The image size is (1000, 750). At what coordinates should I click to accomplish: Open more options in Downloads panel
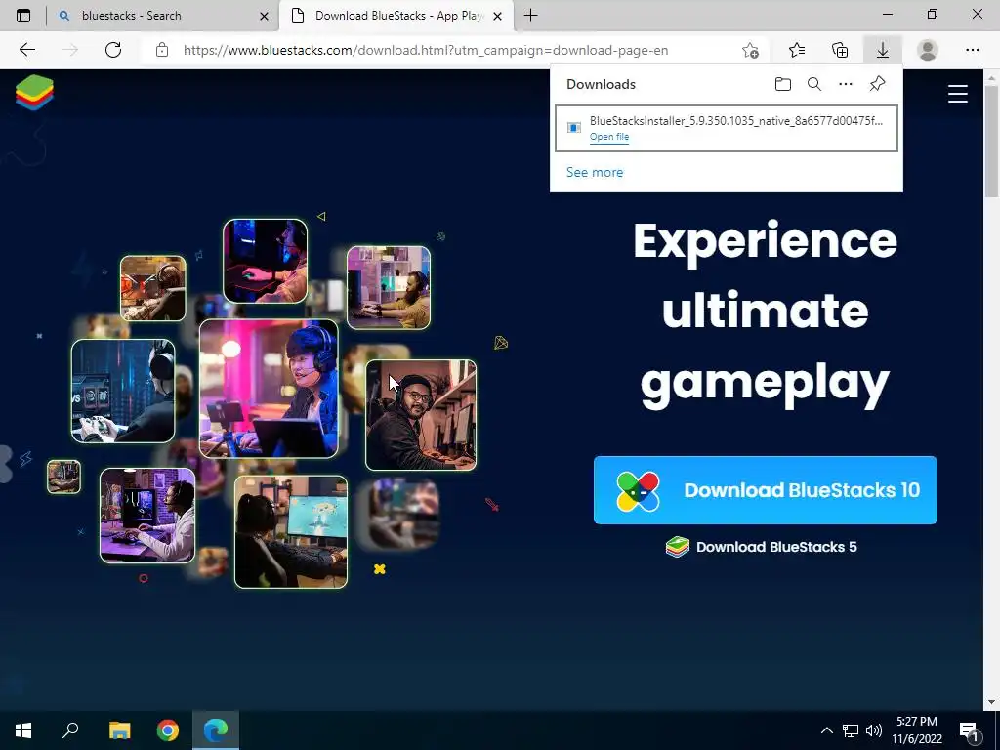846,84
